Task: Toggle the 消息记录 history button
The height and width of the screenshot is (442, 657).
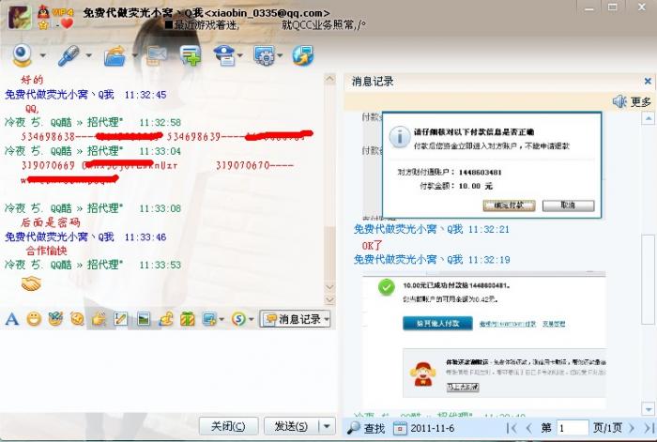Action: coord(295,319)
